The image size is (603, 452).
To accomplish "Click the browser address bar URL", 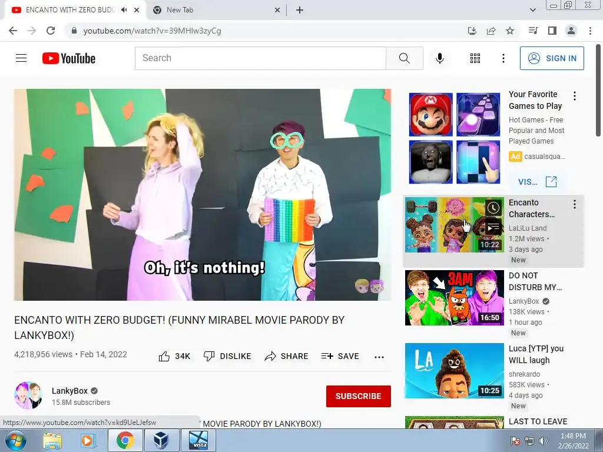I will [x=152, y=31].
